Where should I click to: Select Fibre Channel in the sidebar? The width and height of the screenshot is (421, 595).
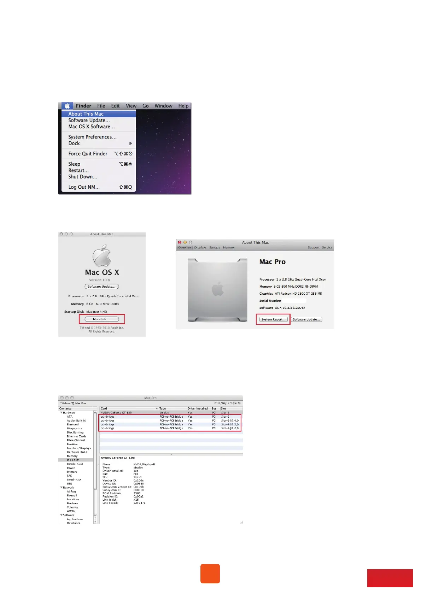pyautogui.click(x=76, y=440)
